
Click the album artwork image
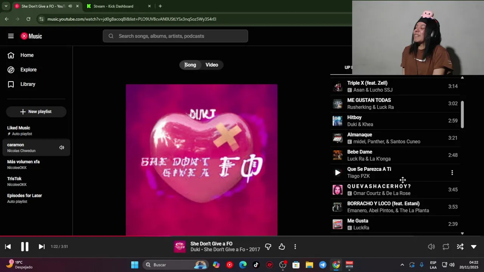[202, 160]
